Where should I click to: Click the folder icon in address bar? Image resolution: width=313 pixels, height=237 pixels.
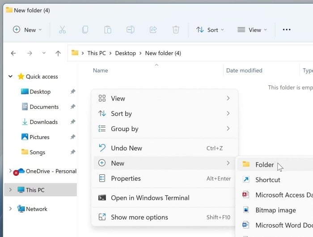pos(75,53)
